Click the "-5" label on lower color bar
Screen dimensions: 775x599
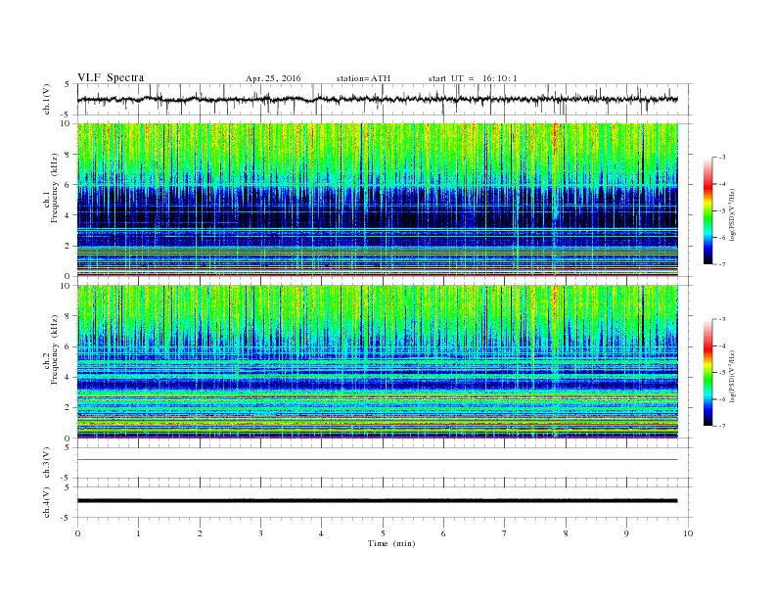722,373
